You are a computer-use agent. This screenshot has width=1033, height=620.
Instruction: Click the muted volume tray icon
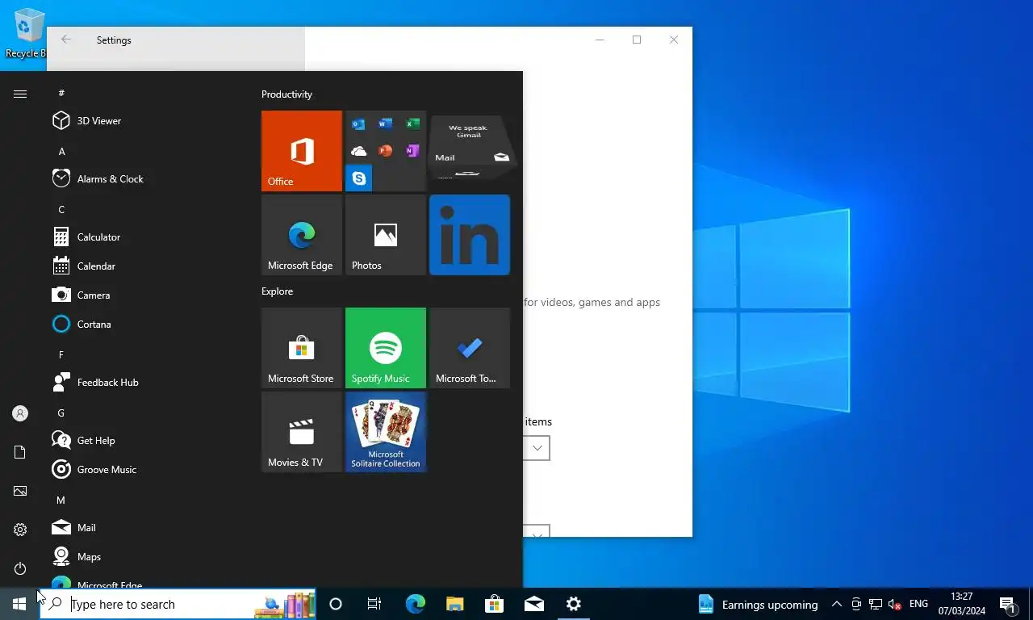tap(894, 604)
